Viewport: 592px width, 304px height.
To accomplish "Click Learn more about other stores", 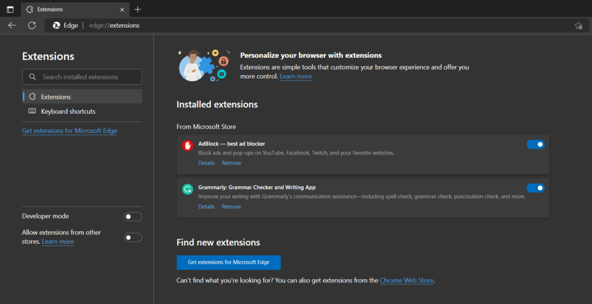I will [58, 242].
